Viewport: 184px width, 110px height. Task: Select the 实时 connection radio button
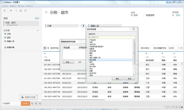tap(132, 15)
